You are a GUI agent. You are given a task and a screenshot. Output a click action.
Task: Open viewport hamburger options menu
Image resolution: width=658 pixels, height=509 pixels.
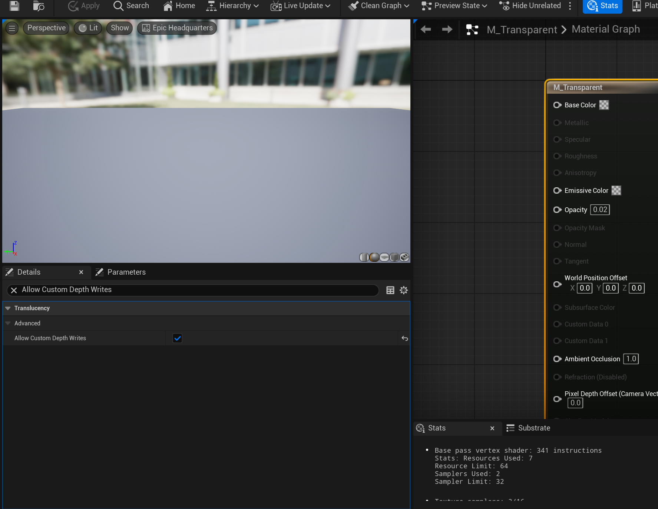click(x=12, y=28)
